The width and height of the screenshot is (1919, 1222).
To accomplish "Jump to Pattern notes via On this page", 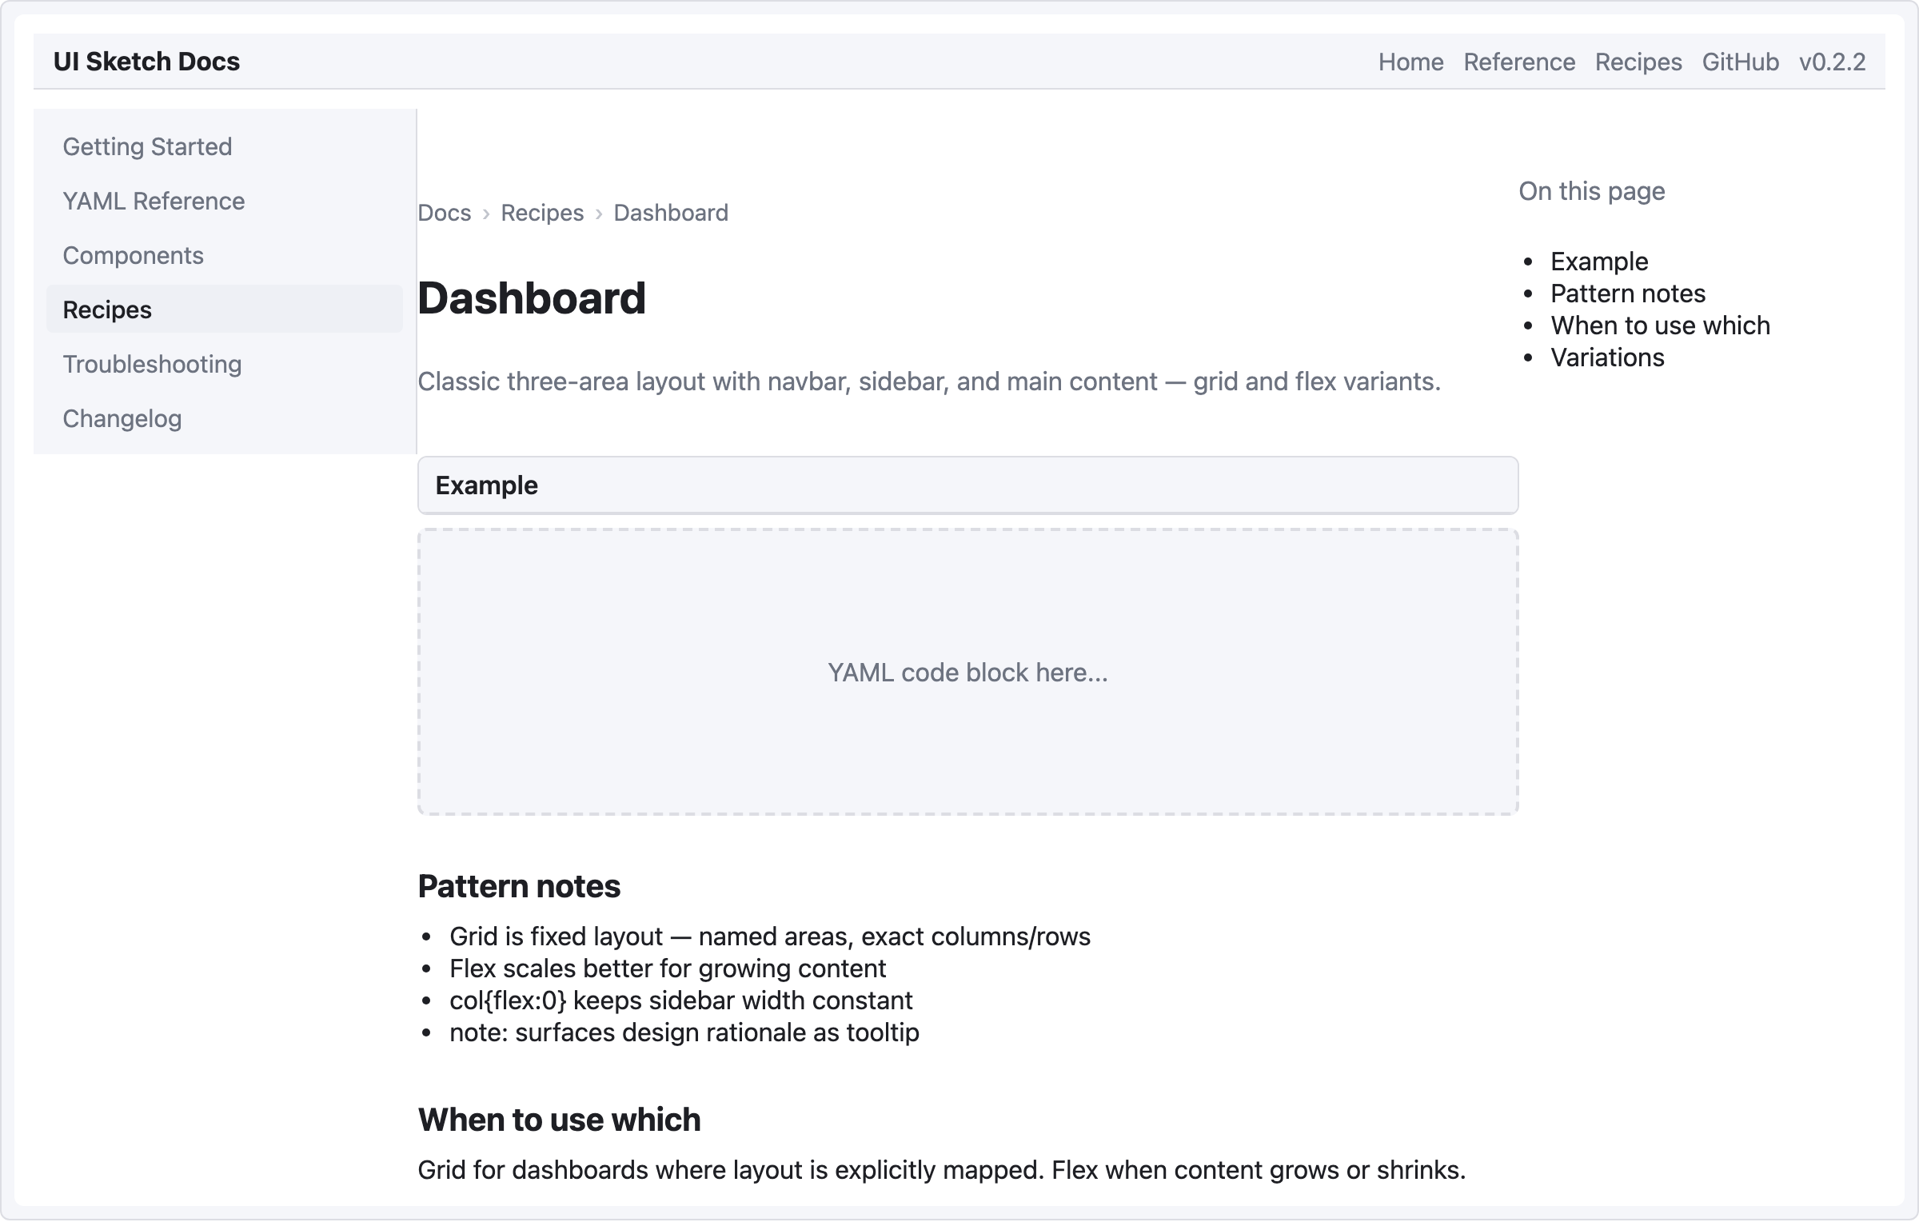I will [1627, 294].
